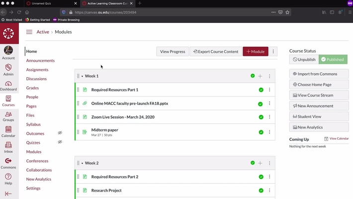
Task: Open options for Zoom Live Session item
Action: point(269,117)
